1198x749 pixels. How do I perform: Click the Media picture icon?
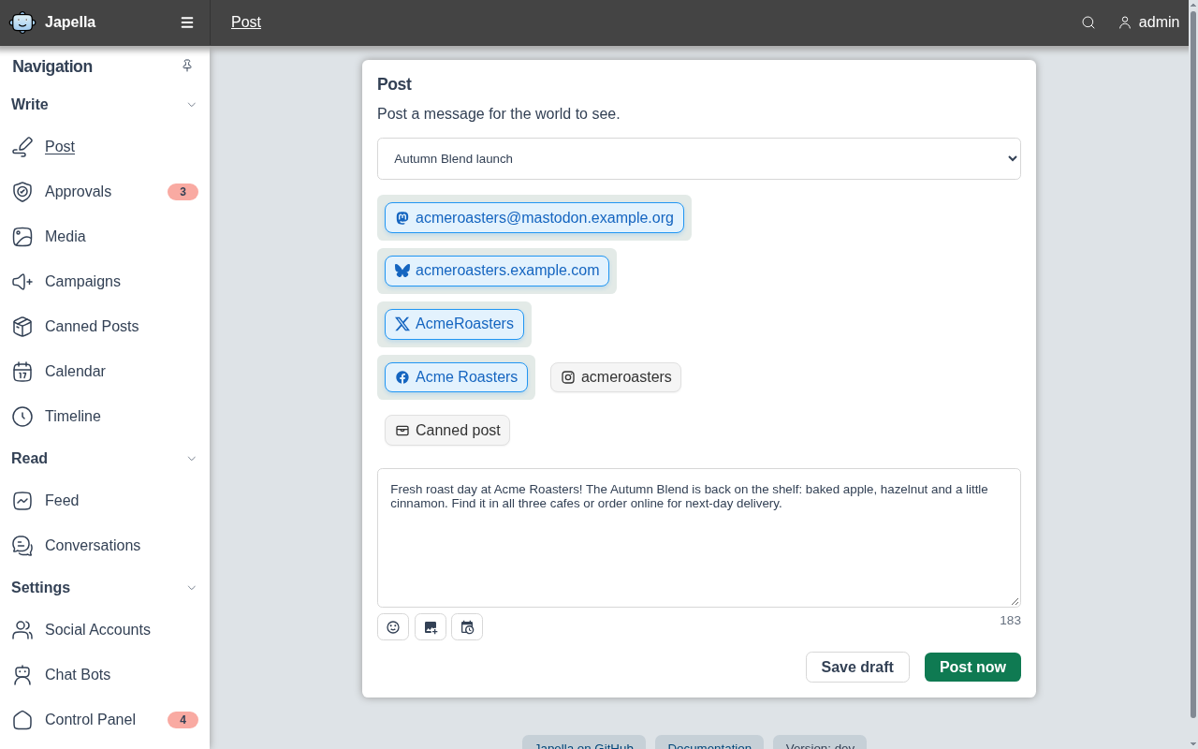tap(22, 237)
